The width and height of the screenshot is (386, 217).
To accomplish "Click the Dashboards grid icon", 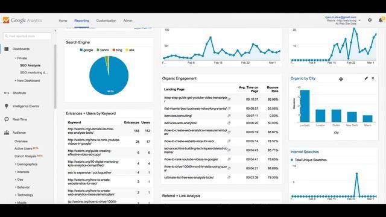I will [7, 49].
